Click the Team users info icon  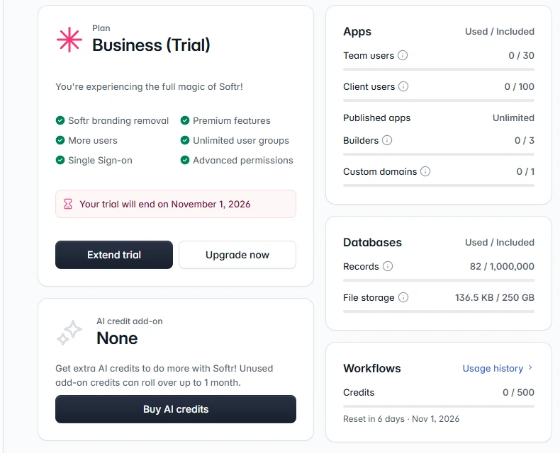tap(403, 55)
